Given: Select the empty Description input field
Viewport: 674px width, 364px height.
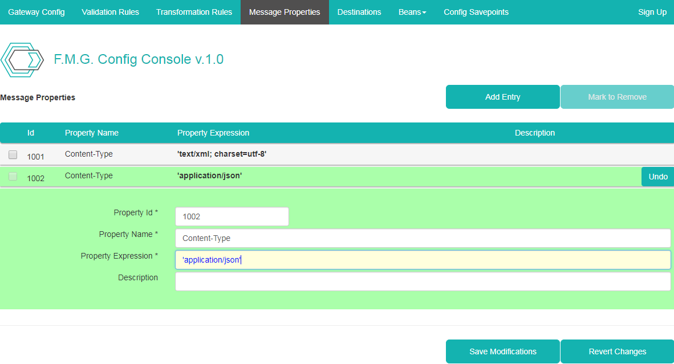Looking at the screenshot, I should click(423, 281).
